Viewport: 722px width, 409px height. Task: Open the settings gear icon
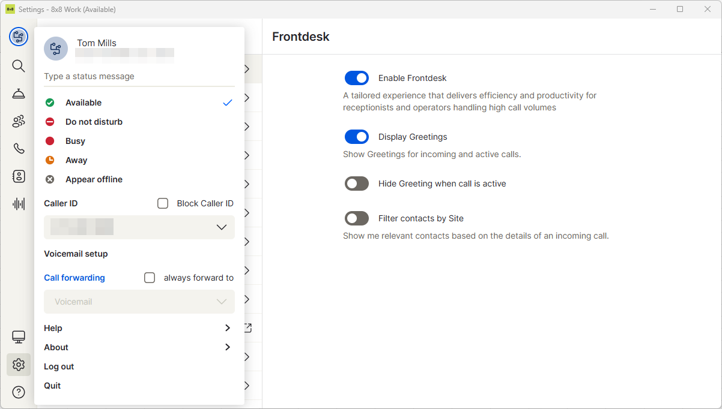19,365
